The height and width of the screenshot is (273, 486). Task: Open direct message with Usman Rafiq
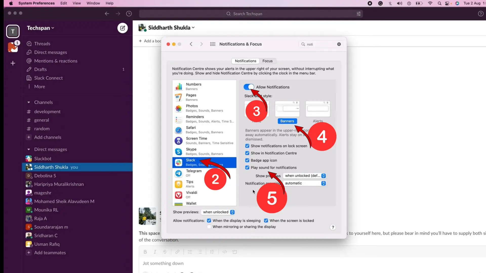pyautogui.click(x=47, y=244)
